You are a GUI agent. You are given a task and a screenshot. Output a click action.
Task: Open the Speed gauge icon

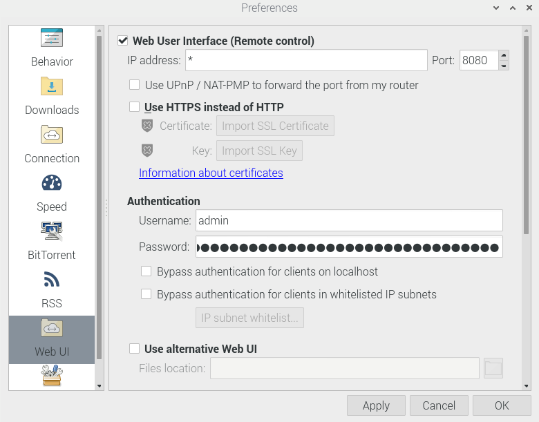click(52, 183)
